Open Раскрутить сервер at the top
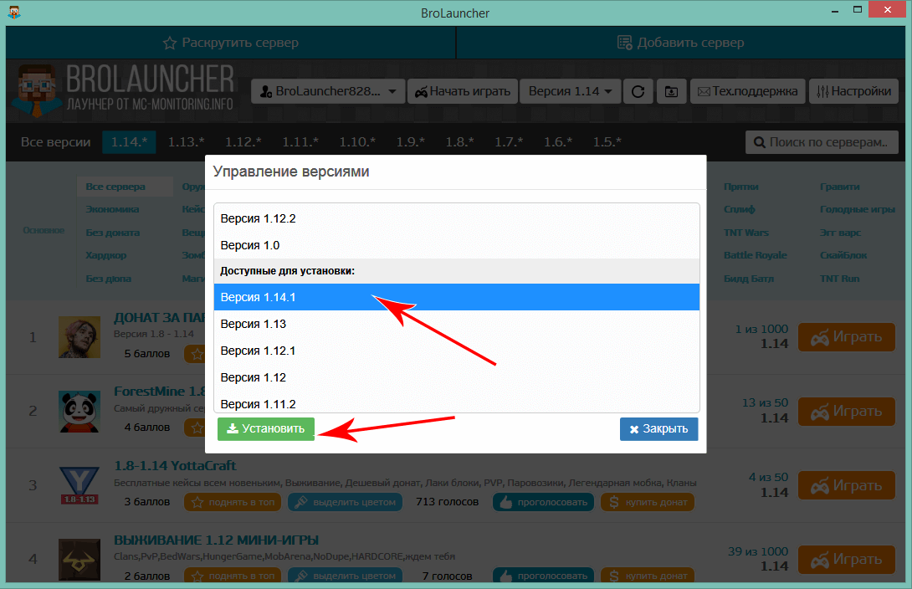This screenshot has width=912, height=589. click(x=230, y=43)
